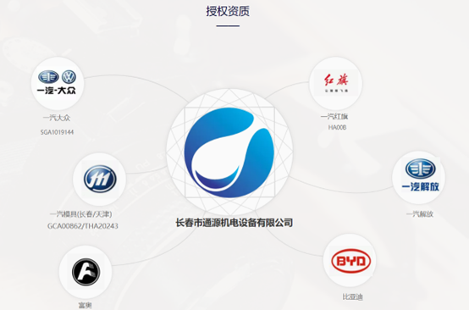Click the 授权资质 section heading
Image resolution: width=469 pixels, height=310 pixels.
(228, 11)
